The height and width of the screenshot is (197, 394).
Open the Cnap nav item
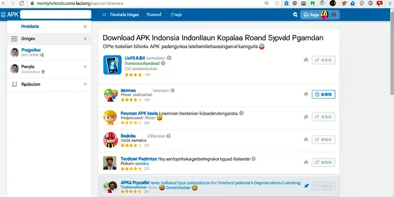point(176,15)
